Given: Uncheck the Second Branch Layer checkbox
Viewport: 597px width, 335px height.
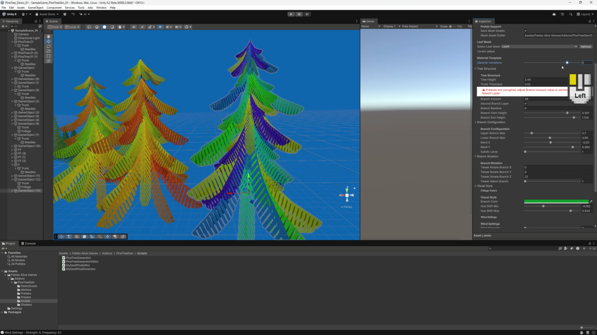Looking at the screenshot, I should tap(525, 104).
